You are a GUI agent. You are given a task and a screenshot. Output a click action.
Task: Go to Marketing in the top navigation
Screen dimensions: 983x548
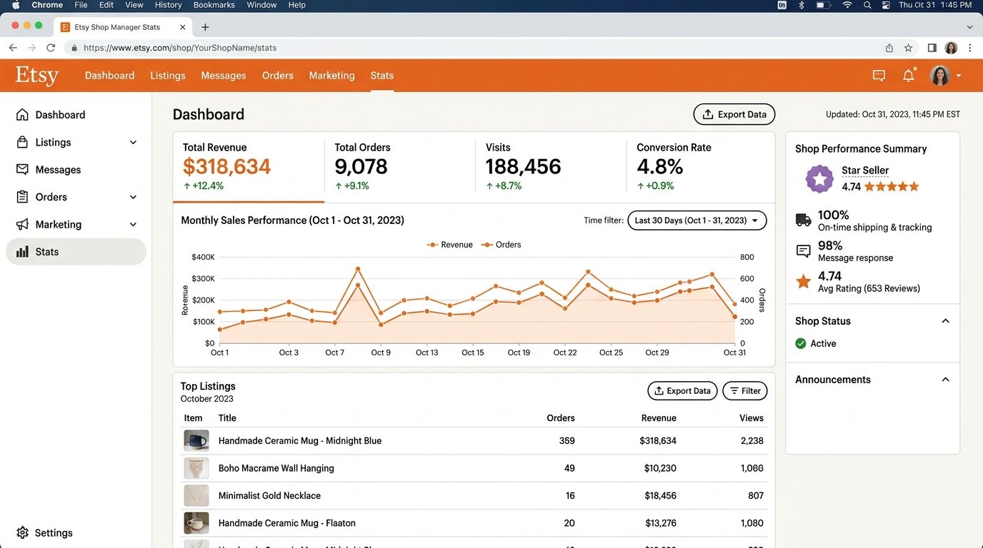tap(332, 76)
